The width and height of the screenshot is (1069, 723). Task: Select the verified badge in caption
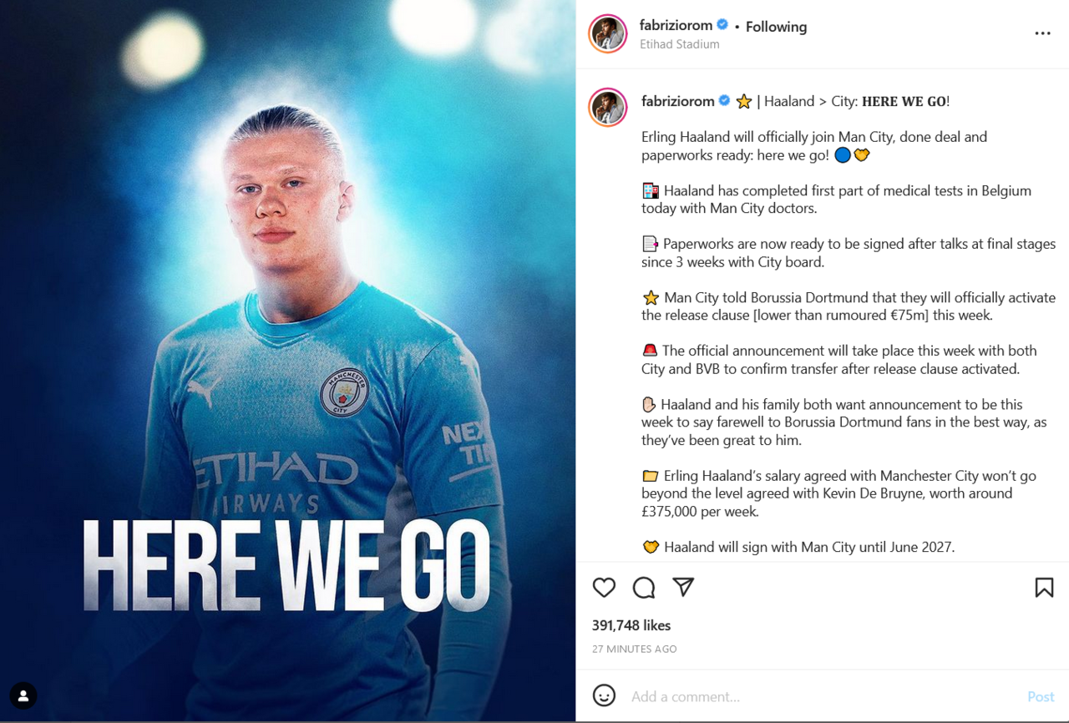point(724,101)
